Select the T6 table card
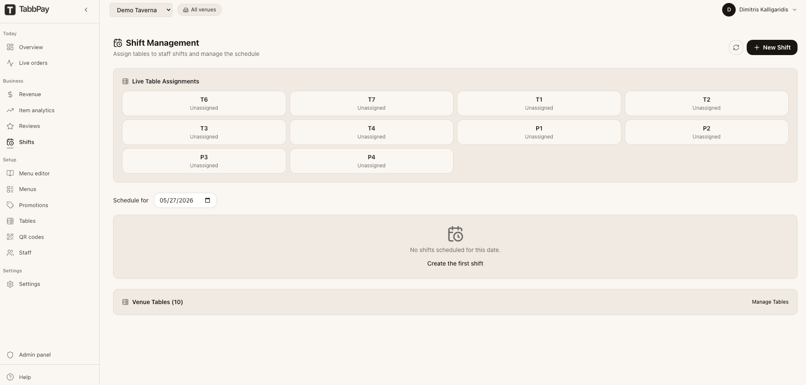This screenshot has height=385, width=806. (204, 103)
